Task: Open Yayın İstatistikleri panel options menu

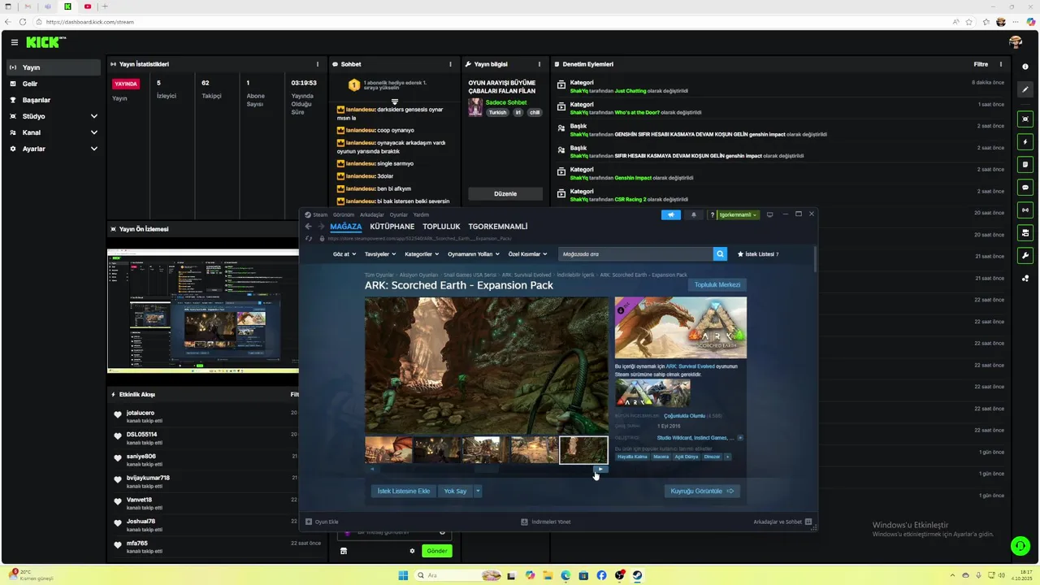Action: tap(318, 64)
